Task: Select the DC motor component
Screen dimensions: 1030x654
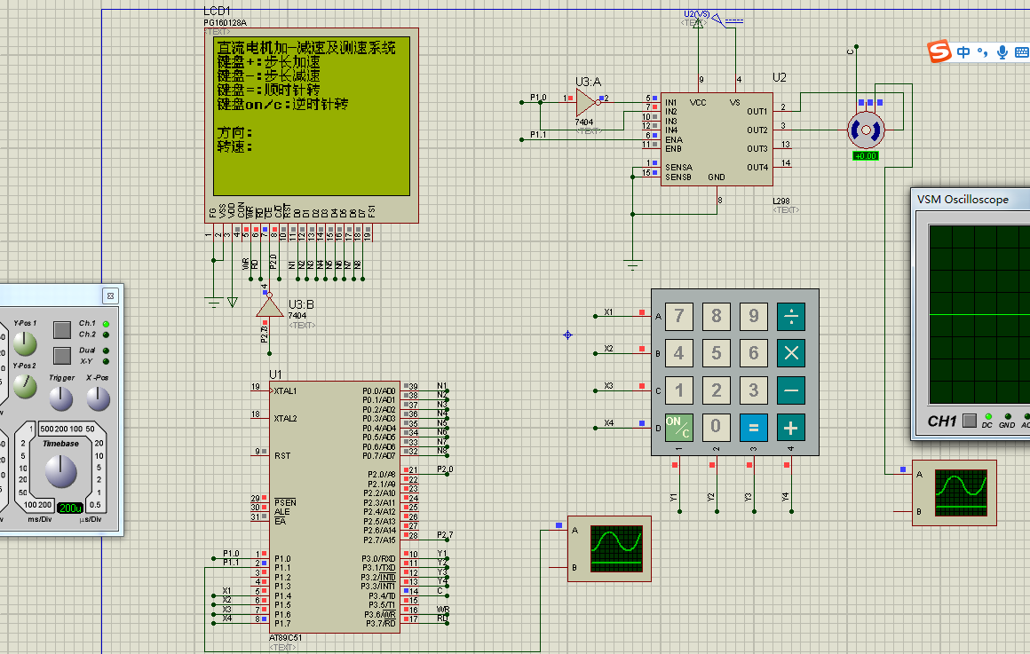Action: 866,130
